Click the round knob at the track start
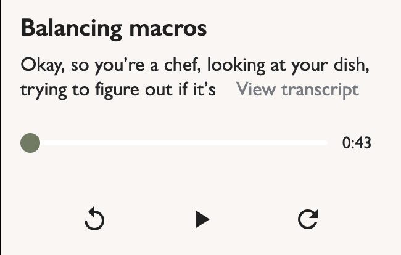Viewport: 401px width, 255px height. click(30, 143)
